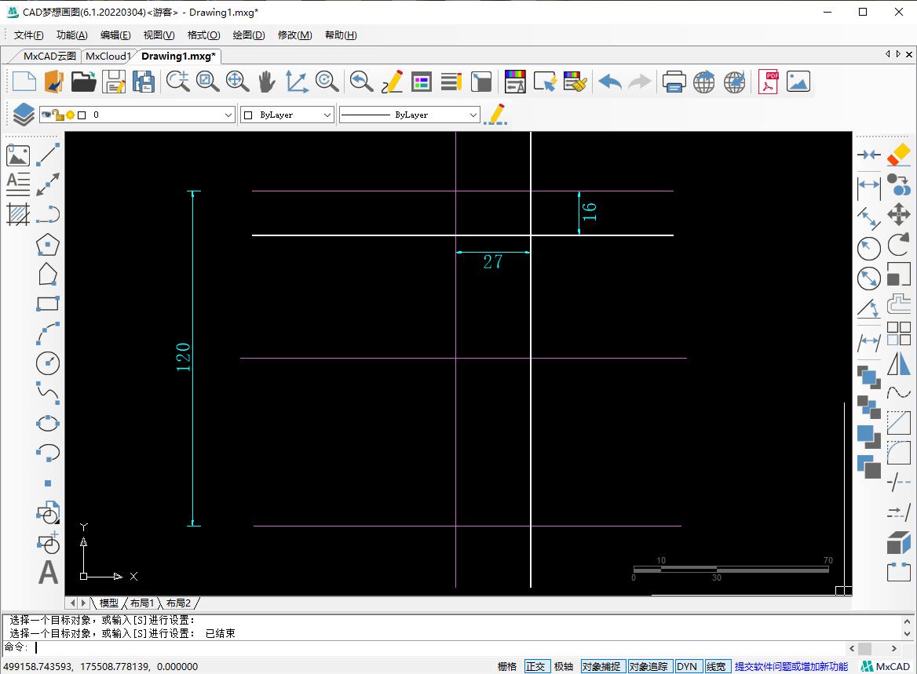Click the 命令 command input field

(x=440, y=648)
